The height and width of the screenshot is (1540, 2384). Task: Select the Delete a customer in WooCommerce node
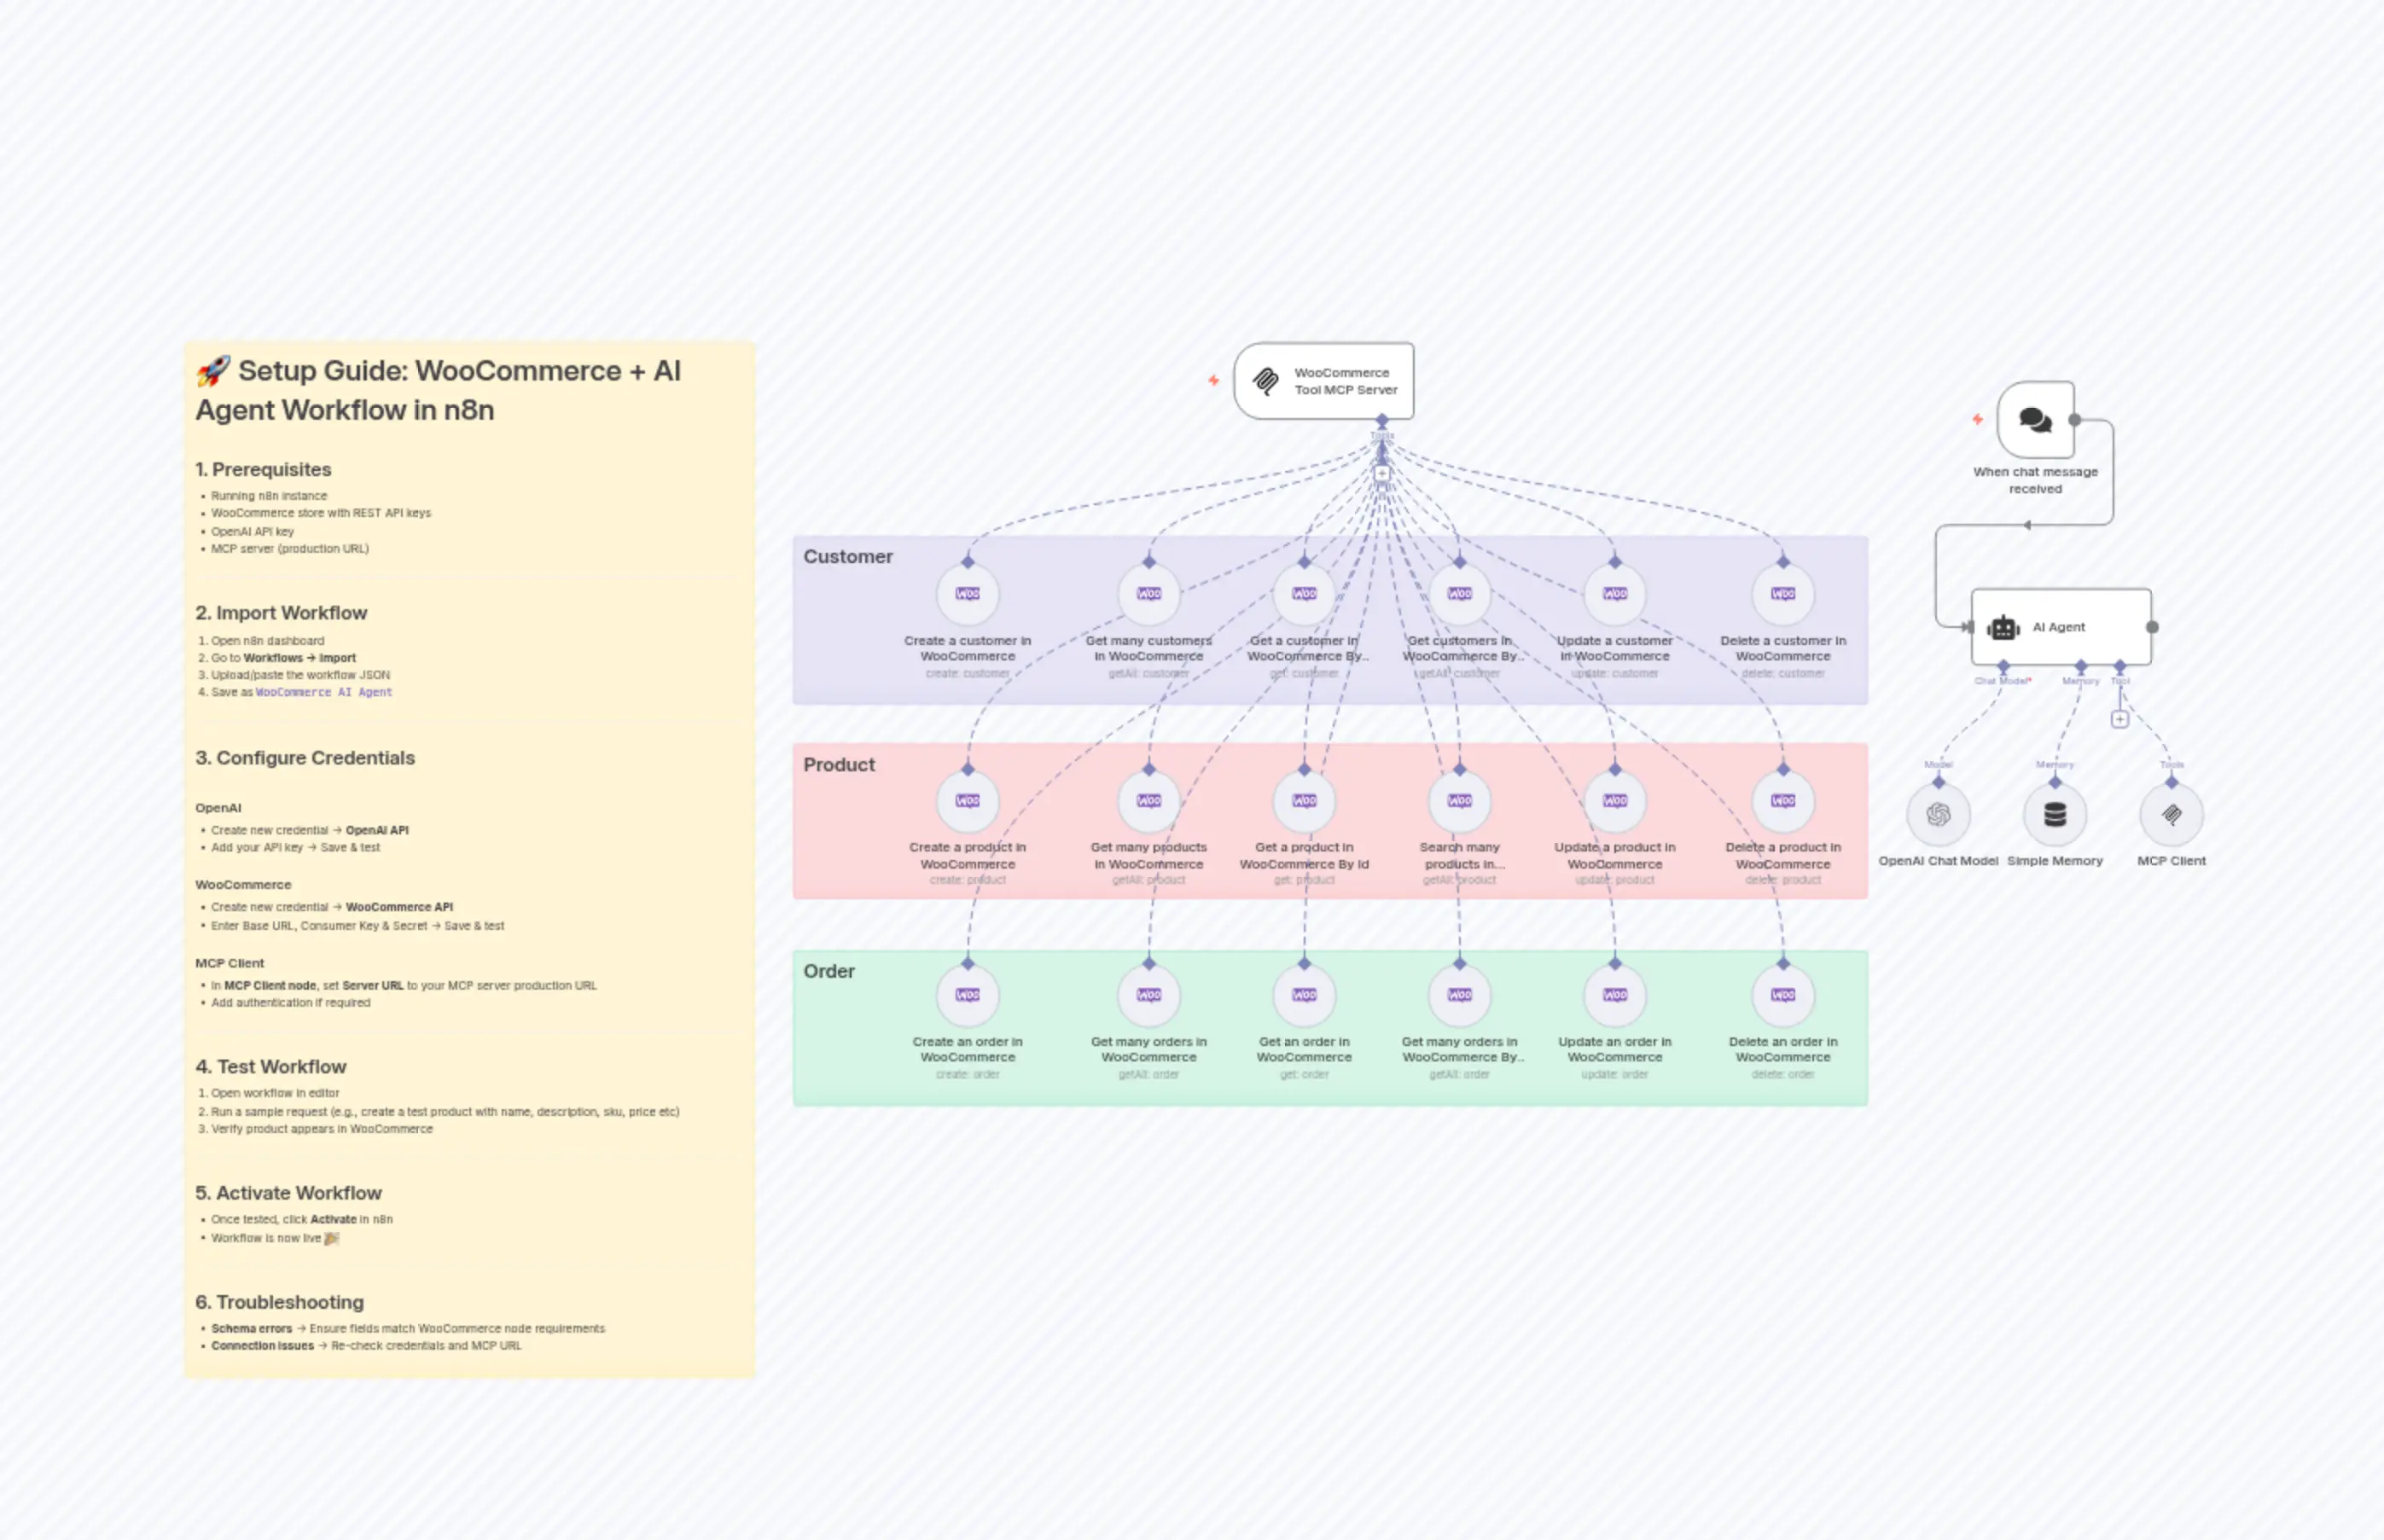pyautogui.click(x=1782, y=594)
